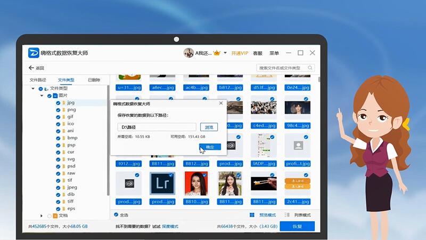Viewport: 426px width, 240px height.
Task: Click the 图片 folder icon
Action: (x=55, y=95)
